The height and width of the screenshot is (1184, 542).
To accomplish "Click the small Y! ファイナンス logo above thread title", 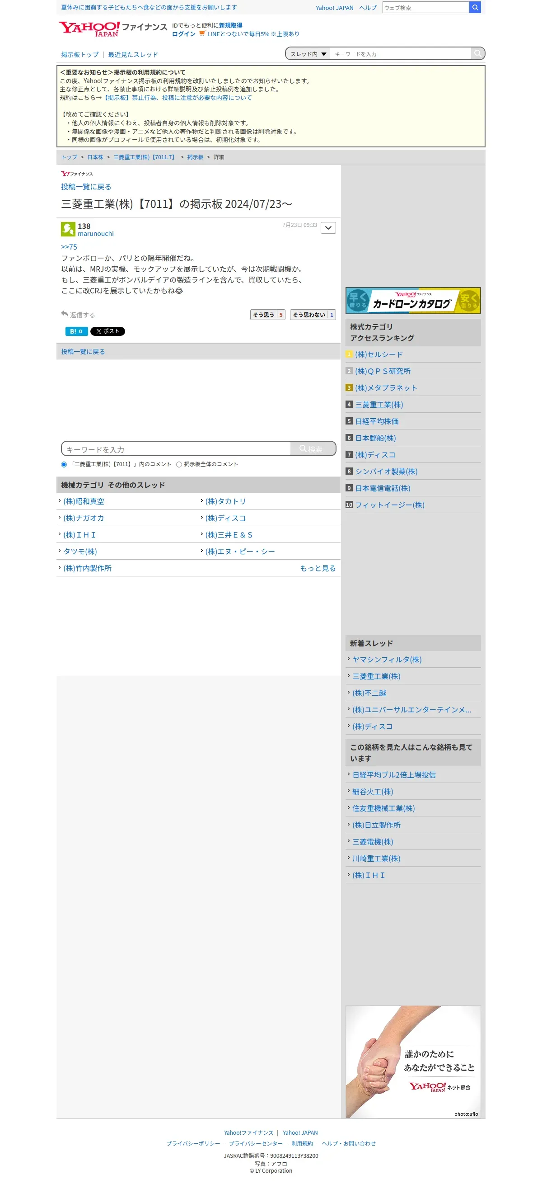I will [77, 174].
